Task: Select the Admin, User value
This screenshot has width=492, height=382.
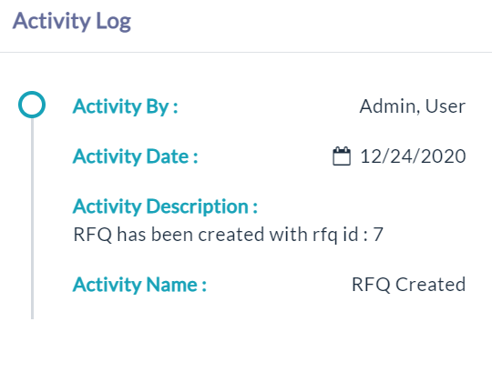Action: coord(413,106)
